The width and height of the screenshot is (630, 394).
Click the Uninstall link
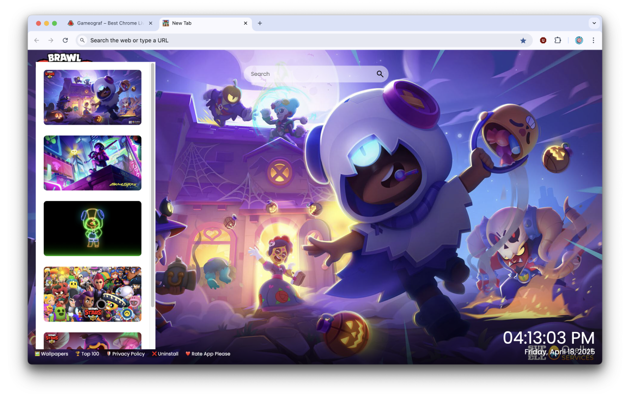pos(167,354)
